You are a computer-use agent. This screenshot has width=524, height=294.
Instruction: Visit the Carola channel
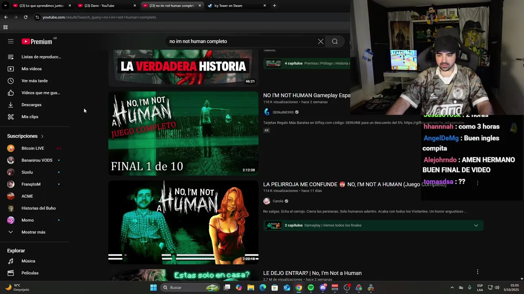[278, 201]
